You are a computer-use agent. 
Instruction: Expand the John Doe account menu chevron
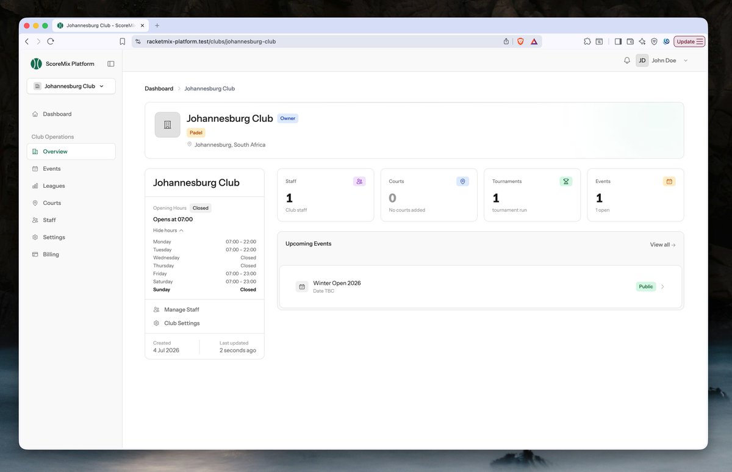pyautogui.click(x=686, y=60)
